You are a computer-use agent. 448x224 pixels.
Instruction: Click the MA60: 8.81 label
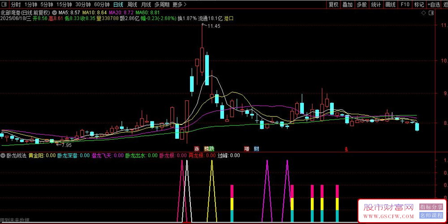pos(147,13)
